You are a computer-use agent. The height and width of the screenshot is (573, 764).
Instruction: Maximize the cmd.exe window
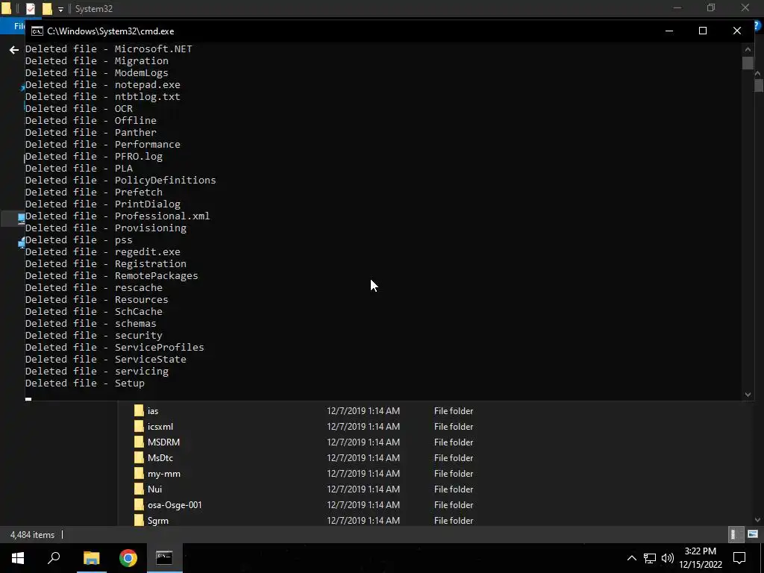pos(703,31)
